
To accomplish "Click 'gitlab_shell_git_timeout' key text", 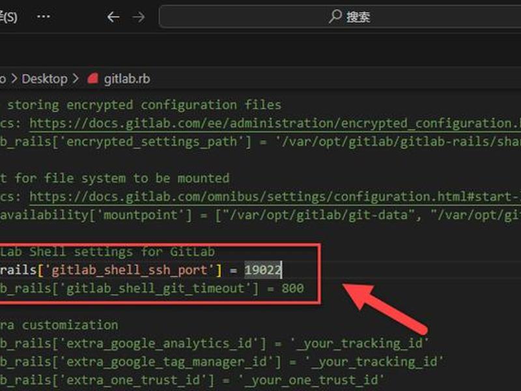I will point(155,288).
